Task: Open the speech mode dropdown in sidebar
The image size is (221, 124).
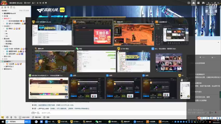Action: tap(5, 10)
